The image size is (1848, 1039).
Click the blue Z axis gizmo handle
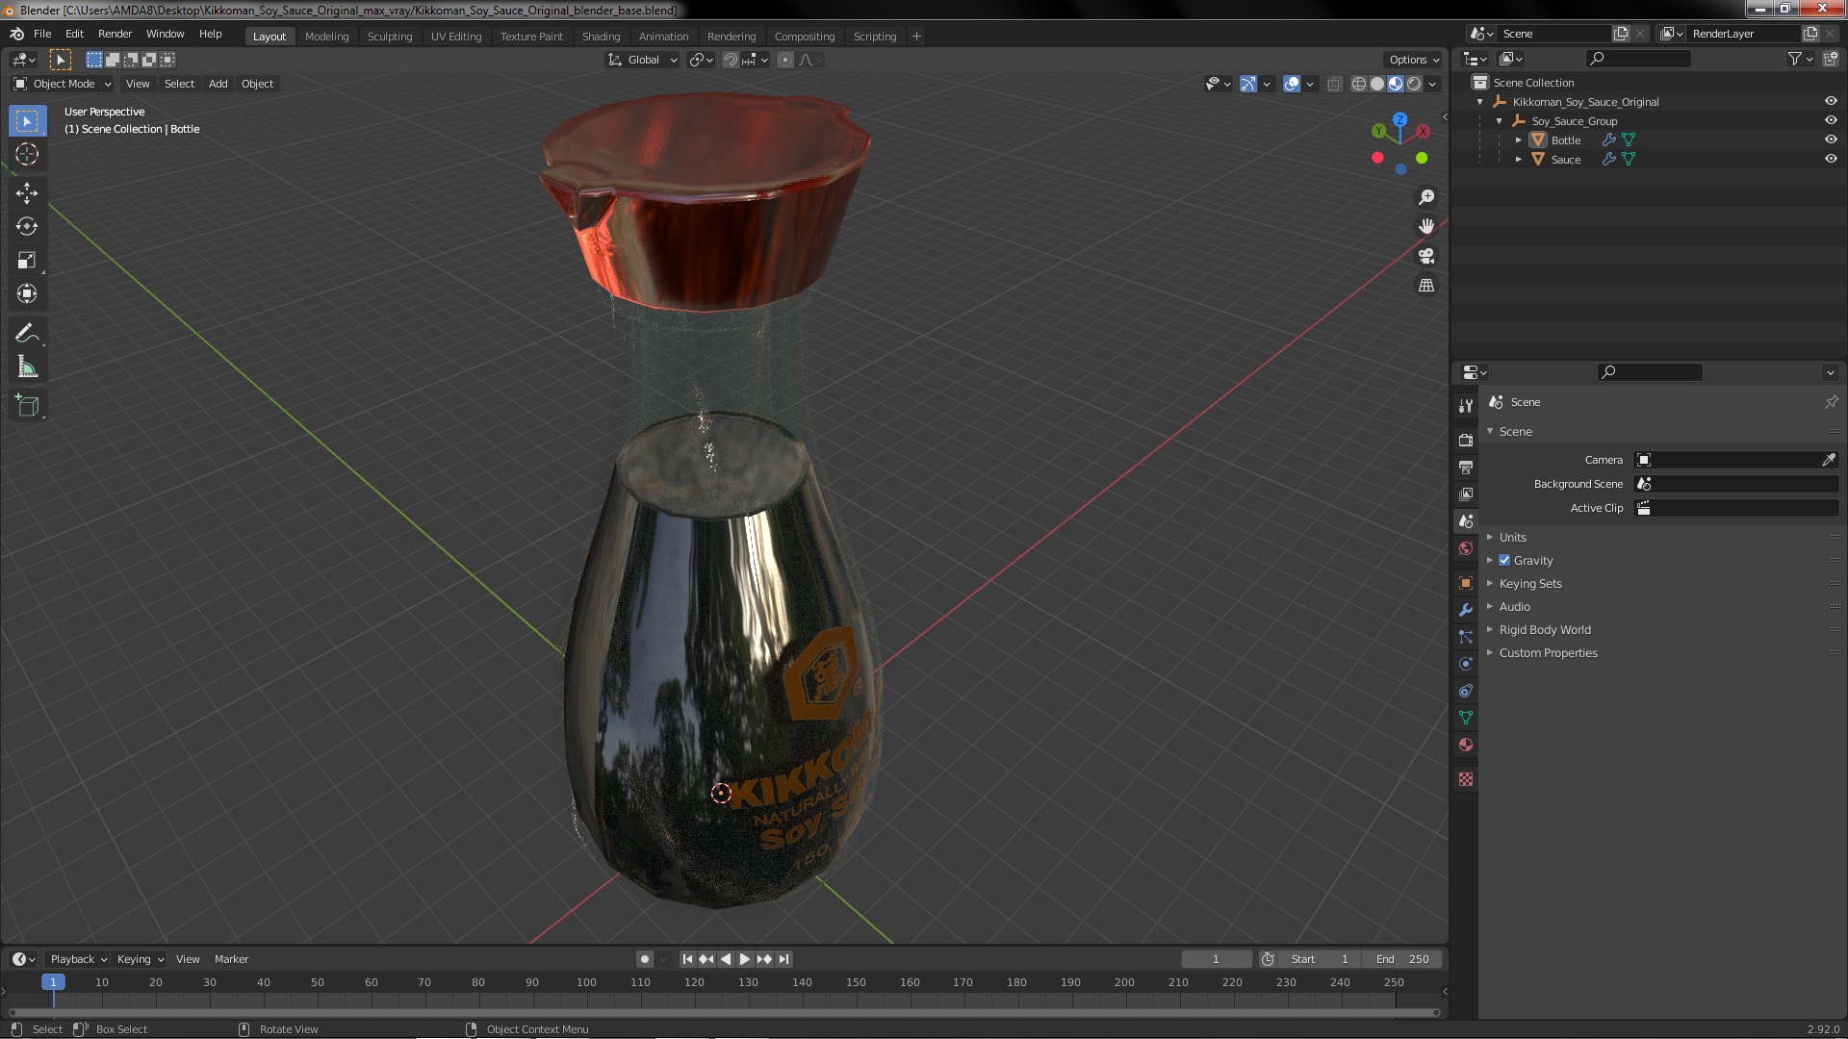pyautogui.click(x=1399, y=119)
